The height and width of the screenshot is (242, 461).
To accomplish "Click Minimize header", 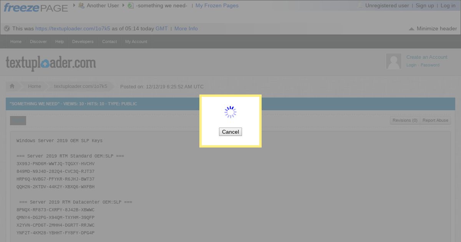I will tap(433, 28).
